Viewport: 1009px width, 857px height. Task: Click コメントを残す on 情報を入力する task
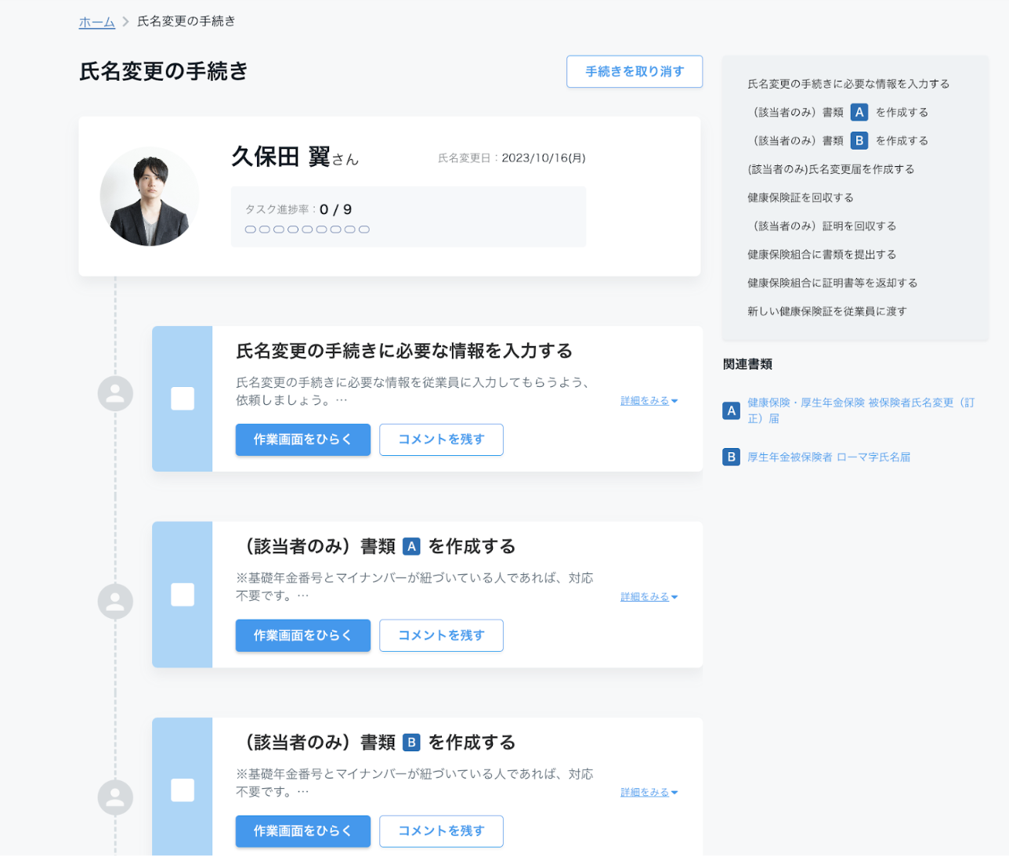[441, 439]
